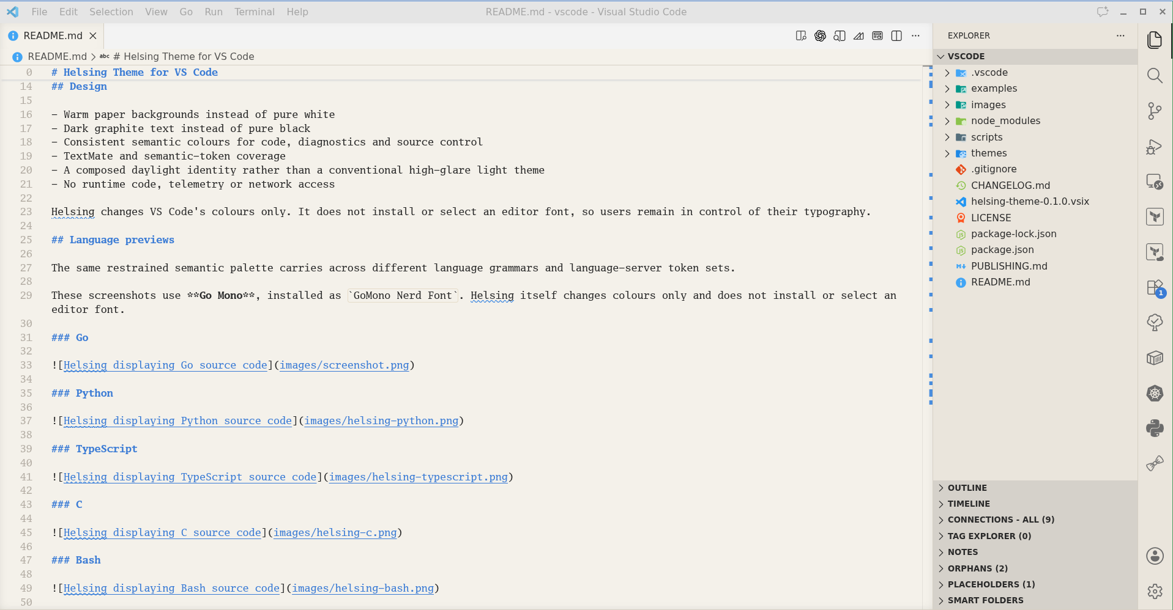
Task: Click line number 29 in the gutter
Action: point(26,295)
